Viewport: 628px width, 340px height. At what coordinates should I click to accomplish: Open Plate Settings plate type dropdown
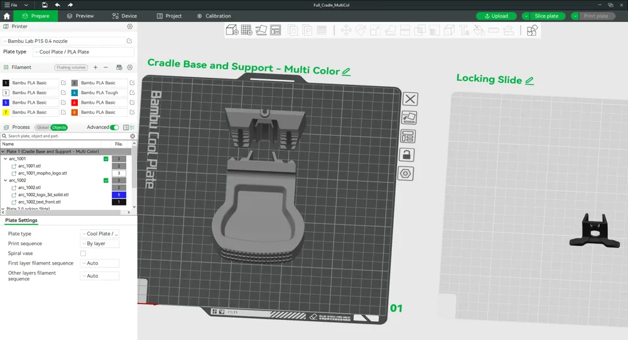pyautogui.click(x=100, y=234)
